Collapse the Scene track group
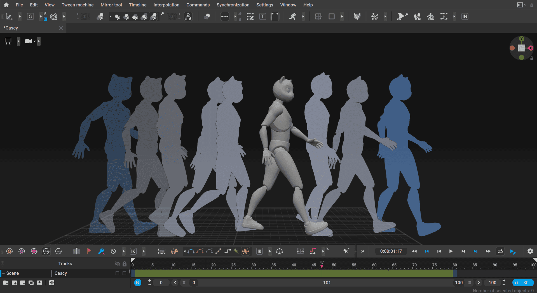This screenshot has height=293, width=537. (x=3, y=273)
